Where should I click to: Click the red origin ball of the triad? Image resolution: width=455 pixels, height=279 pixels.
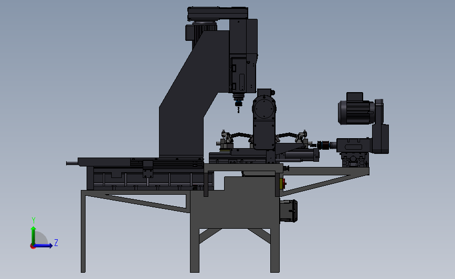(33, 247)
